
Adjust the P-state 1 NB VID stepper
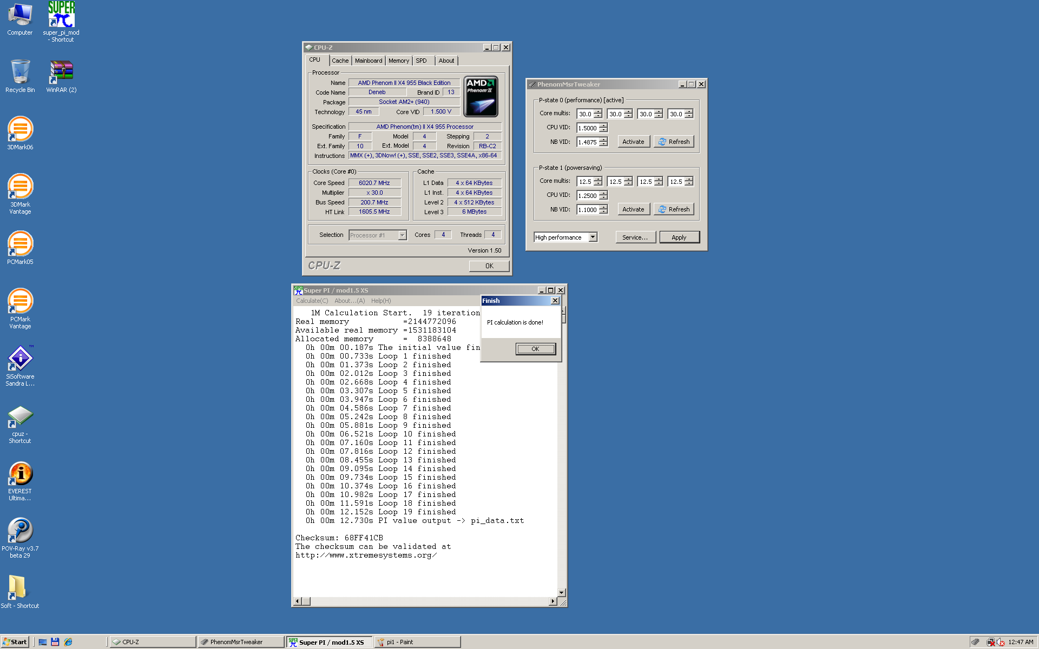click(x=603, y=209)
